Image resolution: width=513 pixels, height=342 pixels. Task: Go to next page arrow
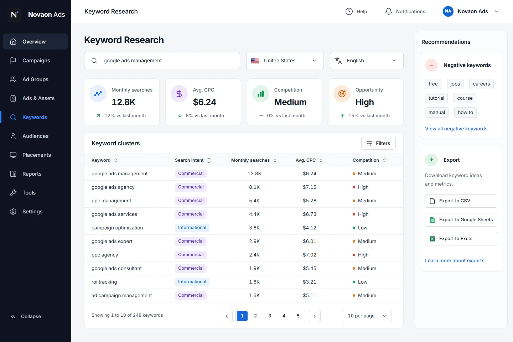[x=315, y=316]
